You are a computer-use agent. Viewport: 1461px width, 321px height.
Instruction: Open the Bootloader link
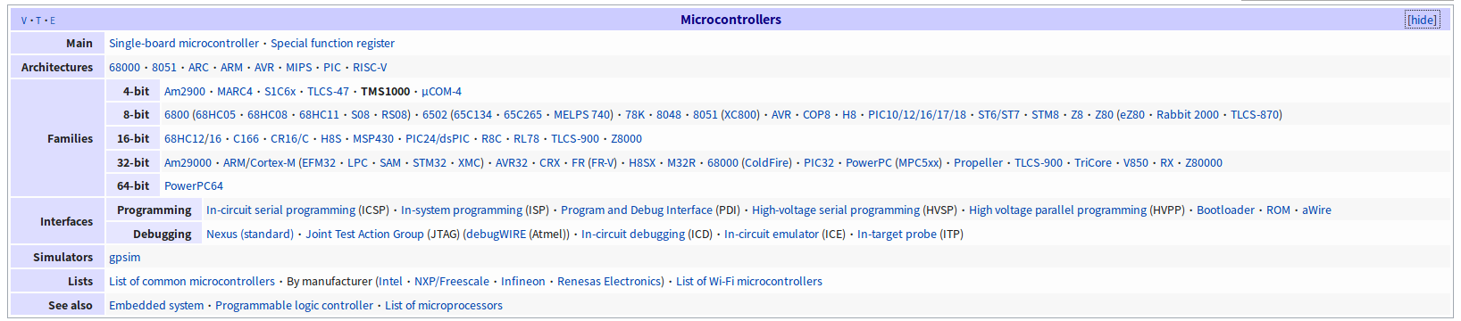[x=1225, y=210]
